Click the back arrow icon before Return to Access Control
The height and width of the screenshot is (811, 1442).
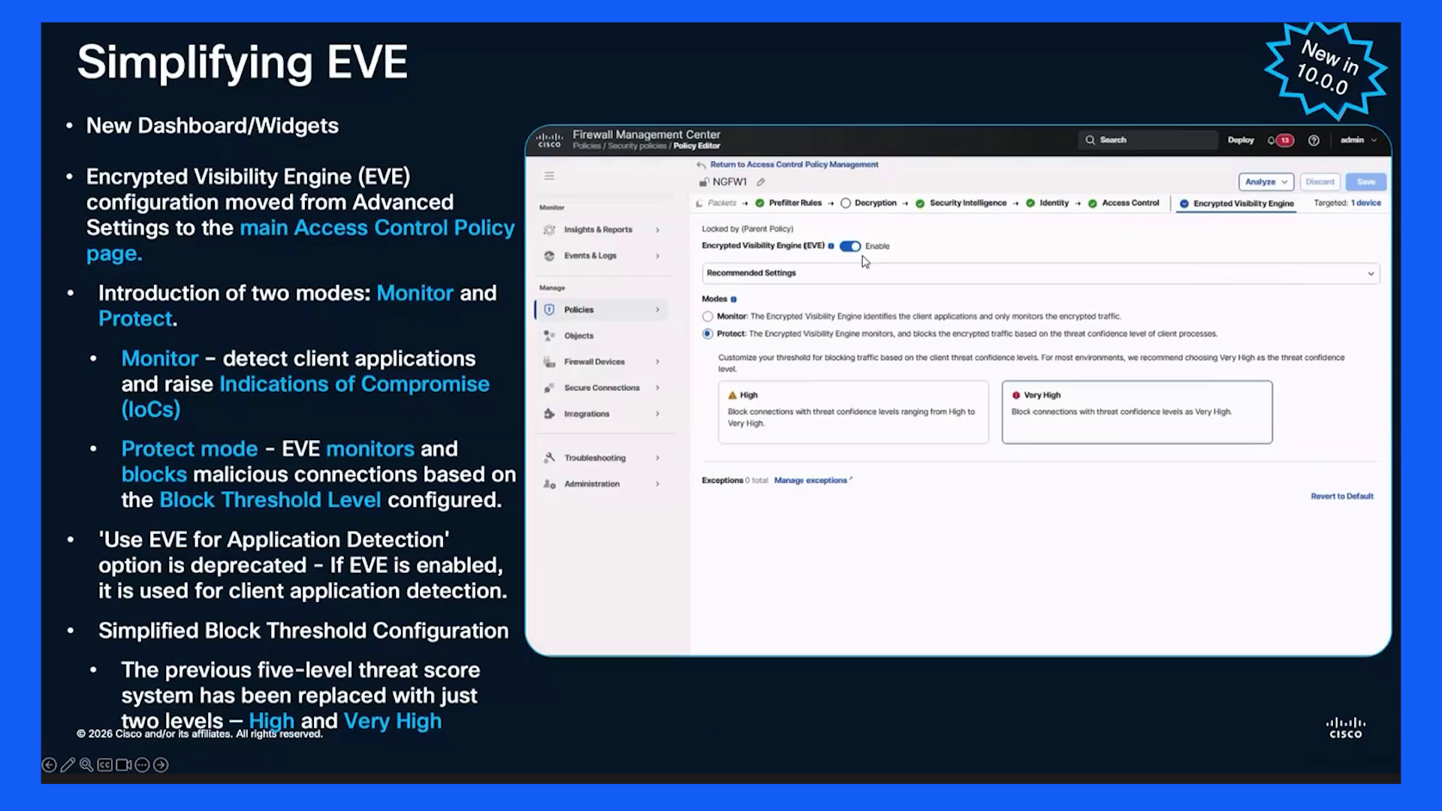coord(701,164)
